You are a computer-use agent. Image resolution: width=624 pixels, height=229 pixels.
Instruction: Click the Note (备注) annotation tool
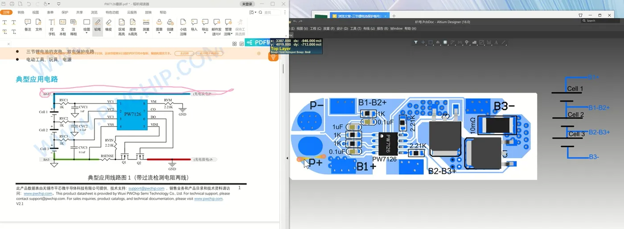click(28, 26)
